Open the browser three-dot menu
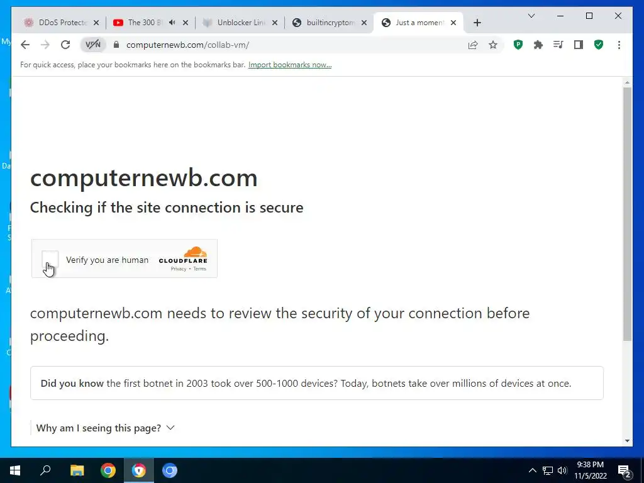 619,45
